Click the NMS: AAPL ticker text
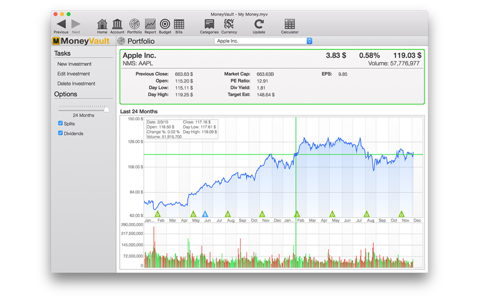The width and height of the screenshot is (479, 299). pyautogui.click(x=138, y=63)
